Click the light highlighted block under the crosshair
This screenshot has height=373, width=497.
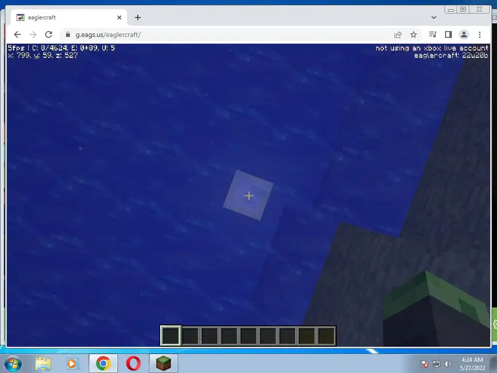pyautogui.click(x=248, y=195)
